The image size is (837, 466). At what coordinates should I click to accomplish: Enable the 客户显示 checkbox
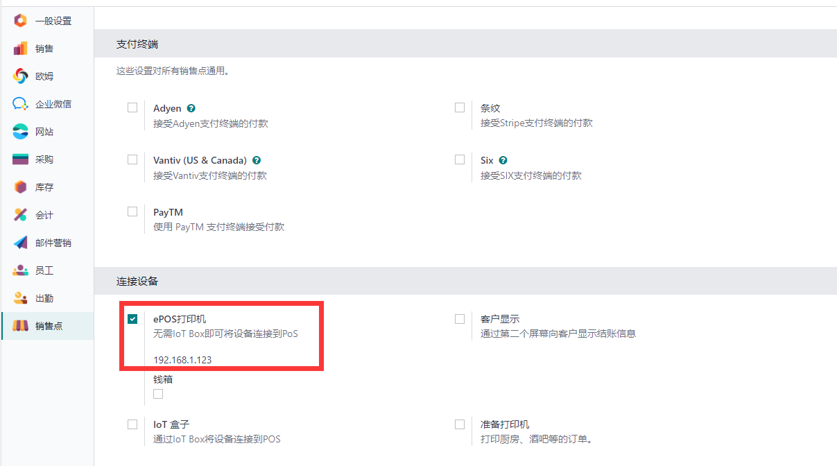click(x=460, y=319)
